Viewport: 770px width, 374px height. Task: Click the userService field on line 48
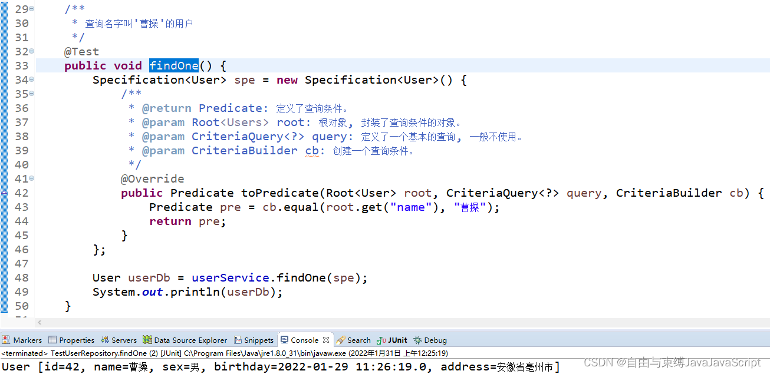pos(231,278)
